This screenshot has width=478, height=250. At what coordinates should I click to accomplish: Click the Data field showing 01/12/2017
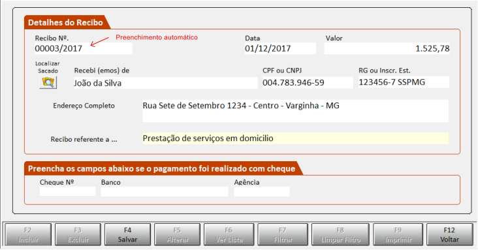[280, 48]
